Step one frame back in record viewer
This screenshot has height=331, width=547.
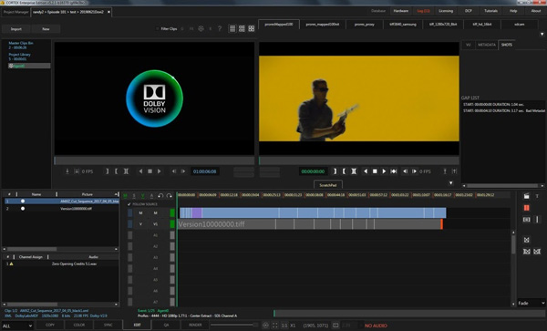click(405, 171)
